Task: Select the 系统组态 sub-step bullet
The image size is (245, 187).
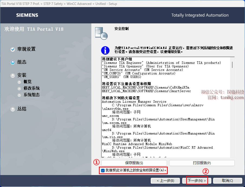Action: [x=19, y=95]
